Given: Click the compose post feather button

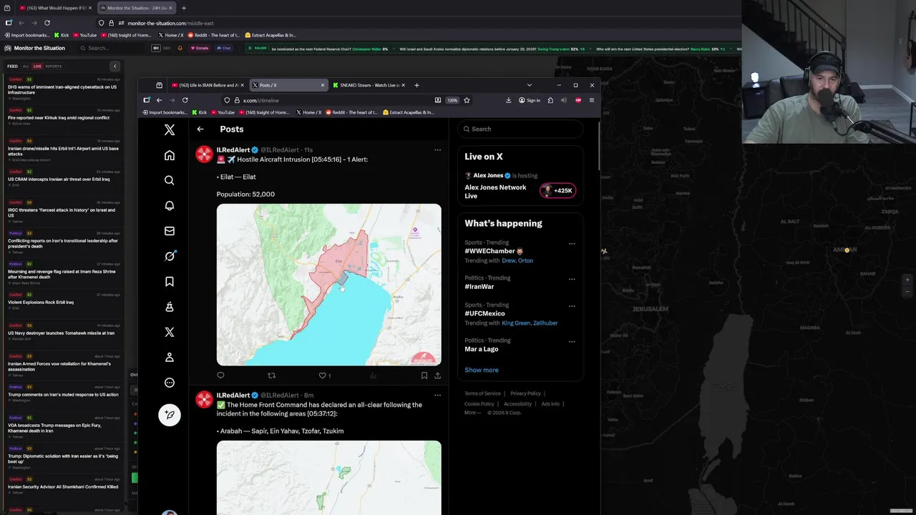Looking at the screenshot, I should pyautogui.click(x=170, y=415).
